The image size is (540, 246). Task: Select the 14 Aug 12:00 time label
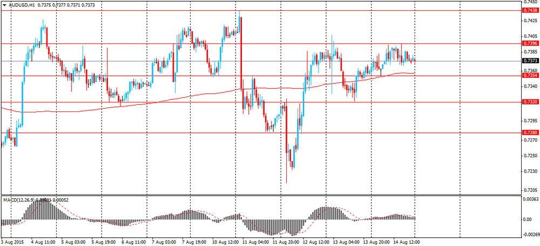click(407, 242)
